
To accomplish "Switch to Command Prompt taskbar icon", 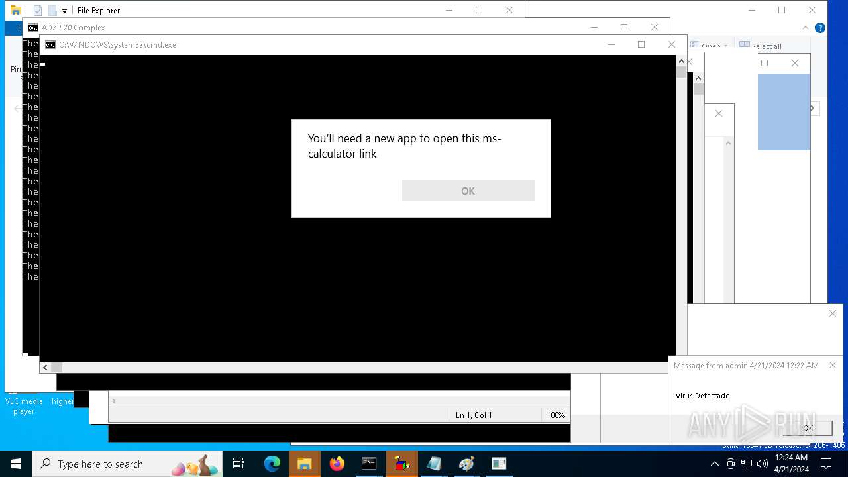I will point(369,464).
